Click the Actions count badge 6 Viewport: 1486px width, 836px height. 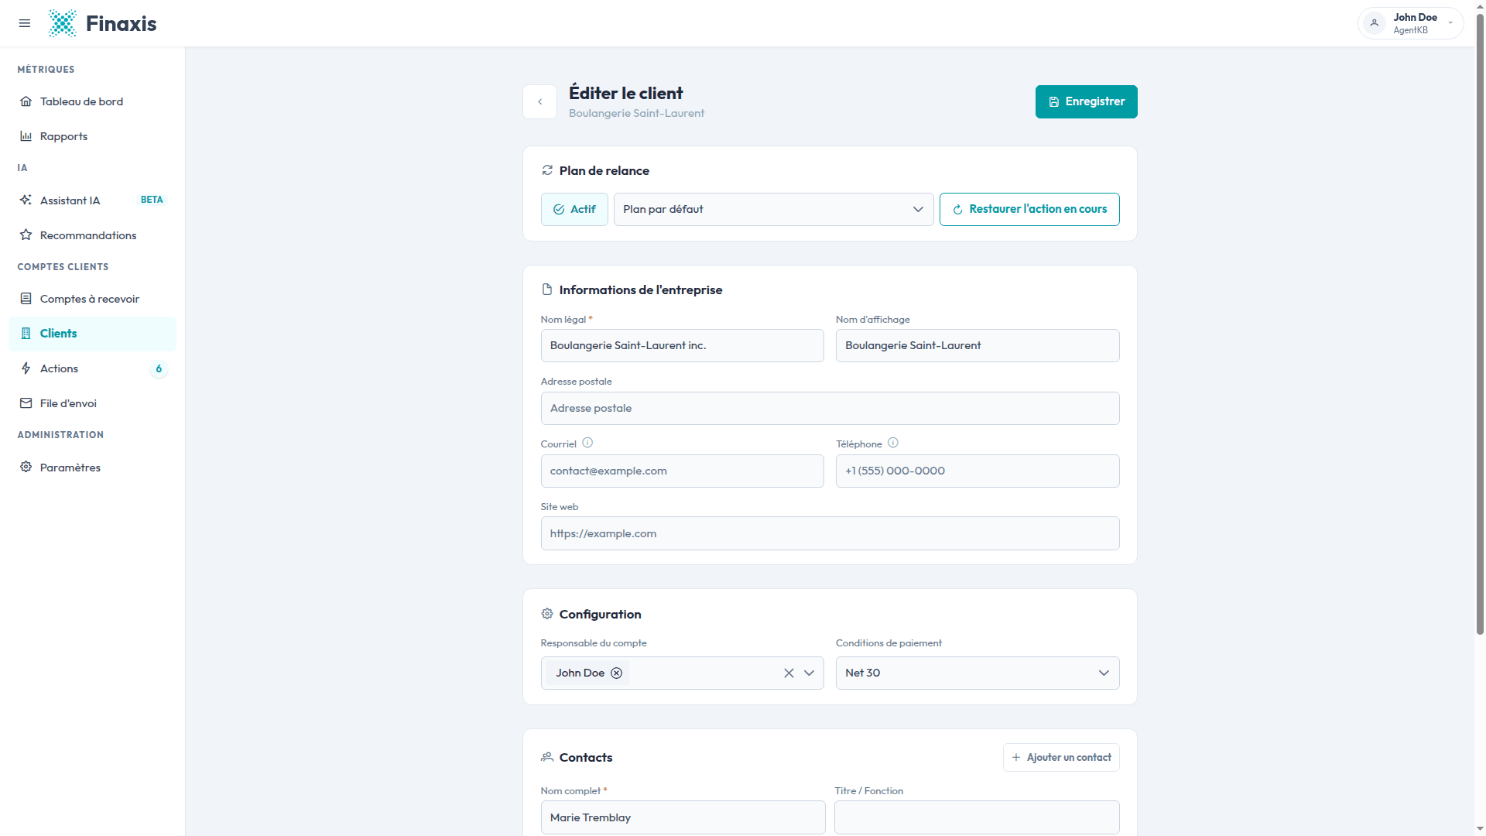(x=159, y=368)
